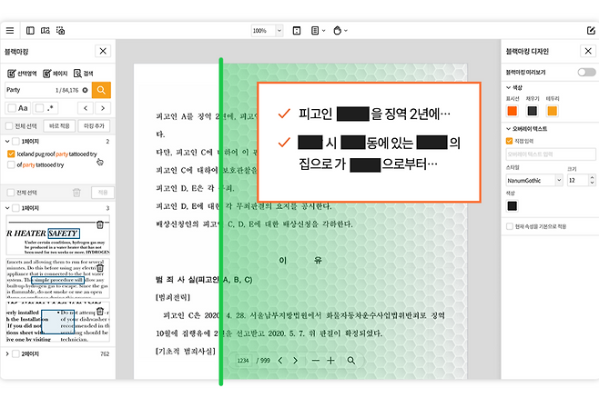Viewport: 599px width, 398px height.
Task: Uncheck 'Iceland pug roof party tattooed try' result
Action: [11, 154]
